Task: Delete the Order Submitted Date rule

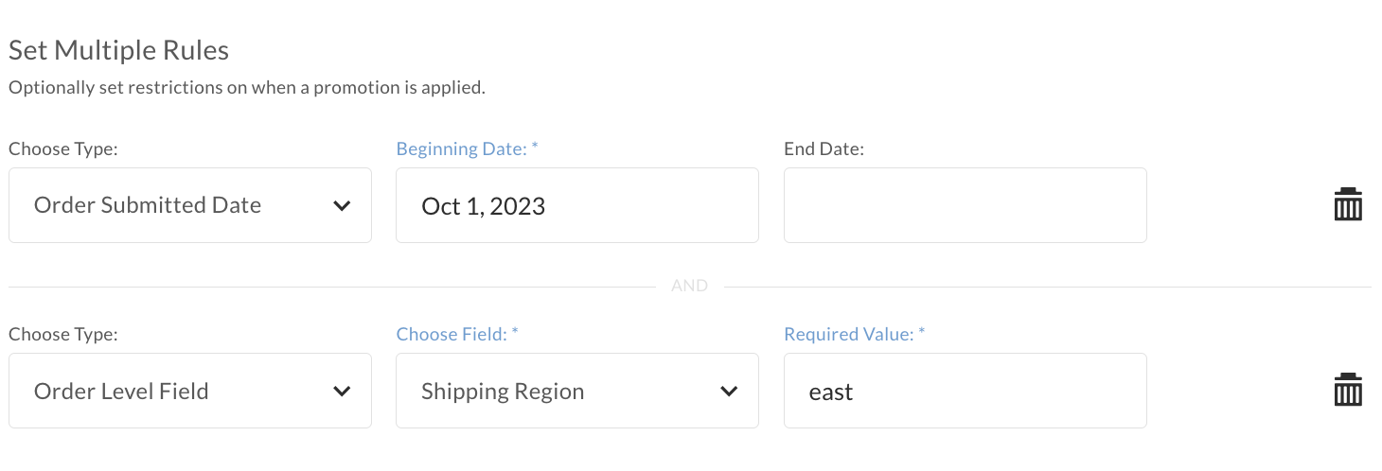Action: (1347, 204)
